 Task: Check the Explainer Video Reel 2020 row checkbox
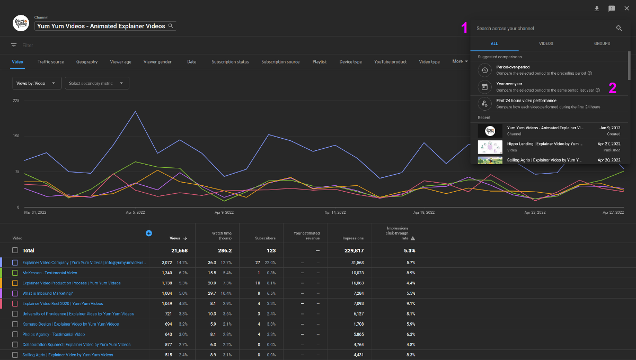click(14, 303)
